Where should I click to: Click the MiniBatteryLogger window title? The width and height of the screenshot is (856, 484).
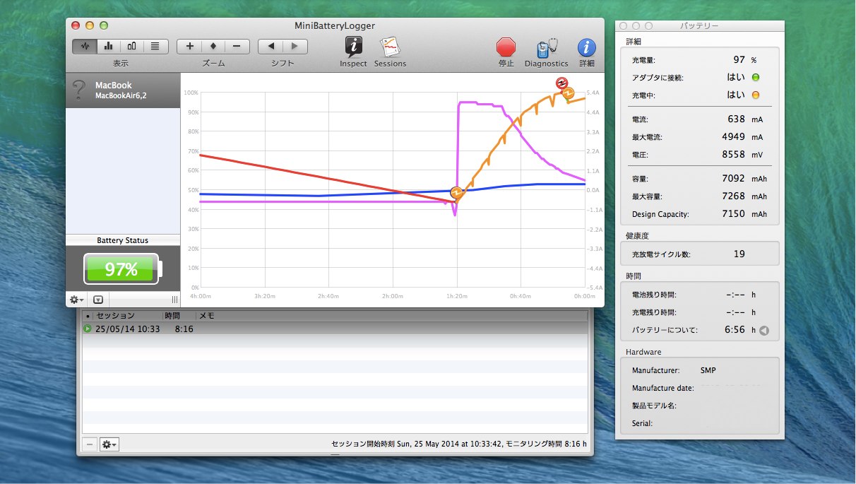tap(335, 25)
